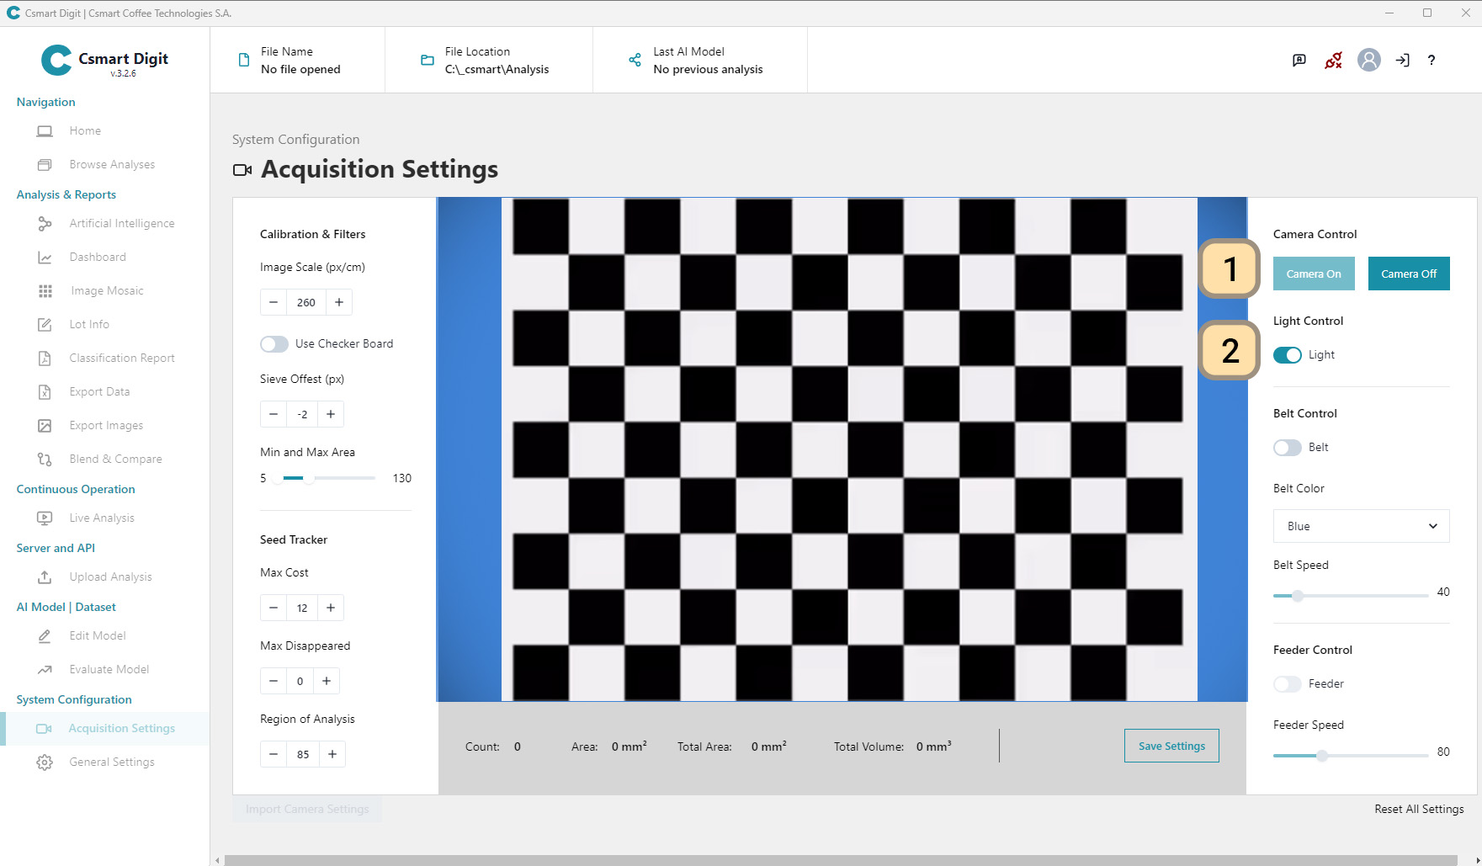The image size is (1482, 866).
Task: Click Reset All Settings link
Action: (x=1419, y=809)
